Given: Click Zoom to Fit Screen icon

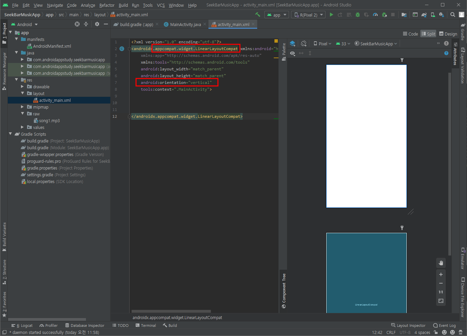Looking at the screenshot, I should (x=441, y=301).
